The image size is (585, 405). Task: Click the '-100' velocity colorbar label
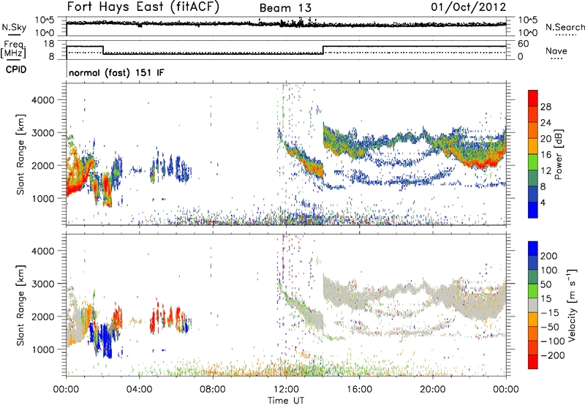tap(553, 341)
